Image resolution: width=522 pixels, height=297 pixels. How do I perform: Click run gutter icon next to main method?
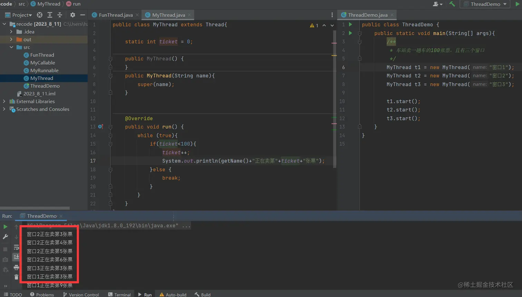[350, 33]
